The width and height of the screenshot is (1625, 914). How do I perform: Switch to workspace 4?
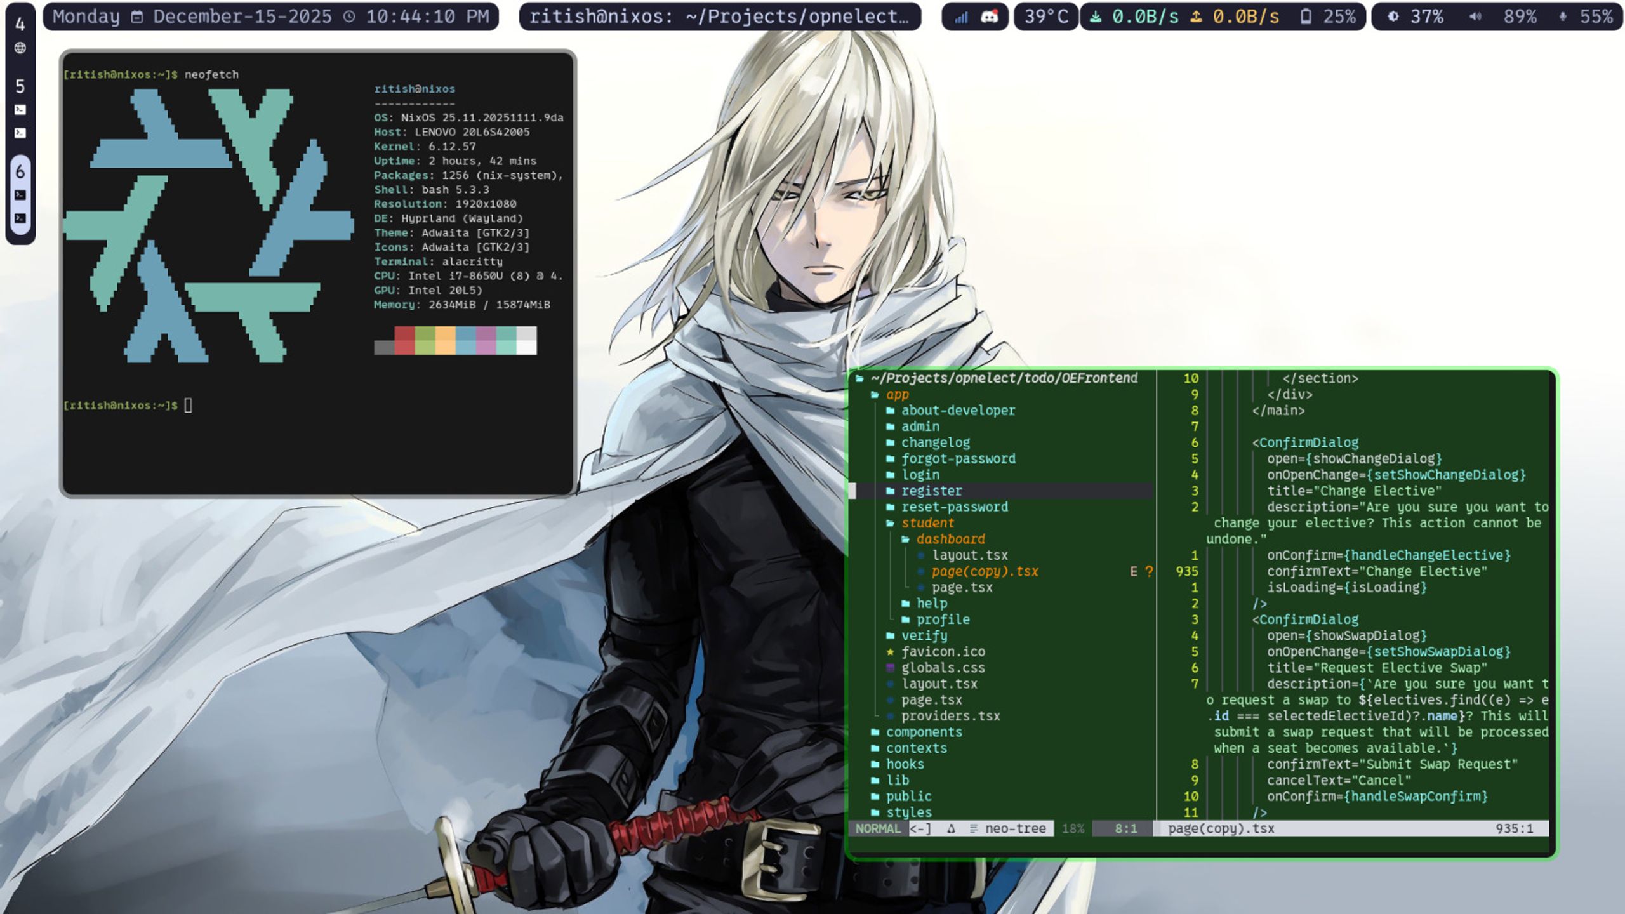(20, 24)
